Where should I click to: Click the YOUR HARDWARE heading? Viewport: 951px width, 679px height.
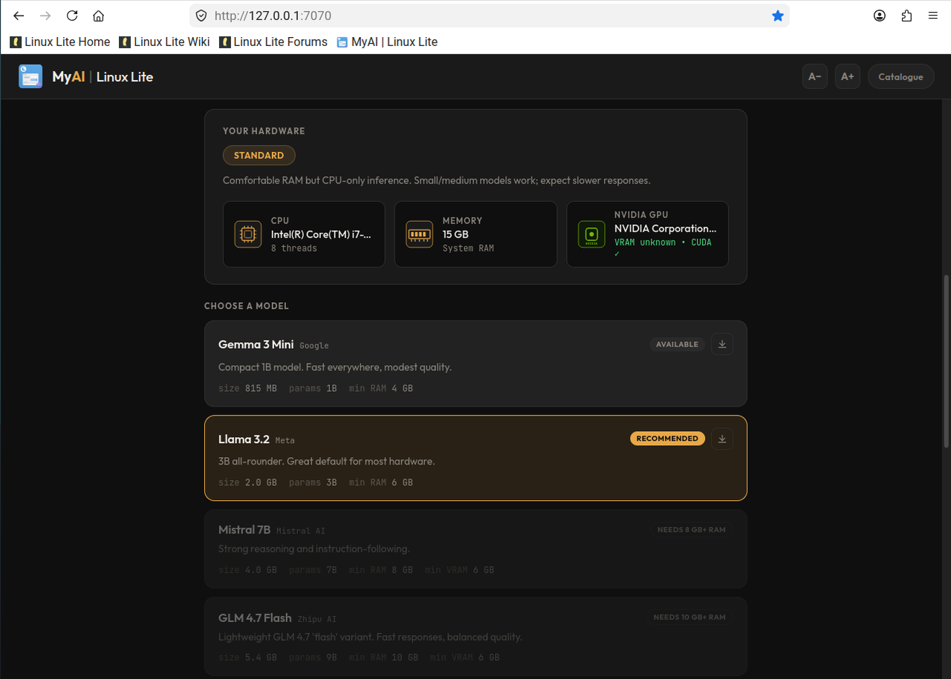pyautogui.click(x=264, y=131)
